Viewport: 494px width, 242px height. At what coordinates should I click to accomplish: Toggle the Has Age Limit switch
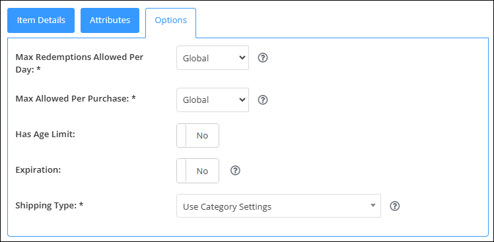198,135
